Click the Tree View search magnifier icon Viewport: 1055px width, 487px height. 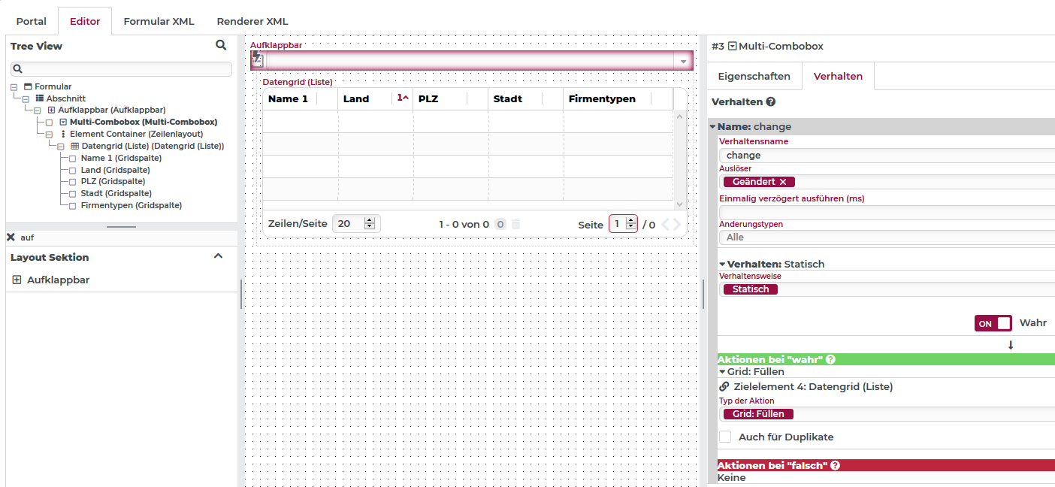[221, 45]
